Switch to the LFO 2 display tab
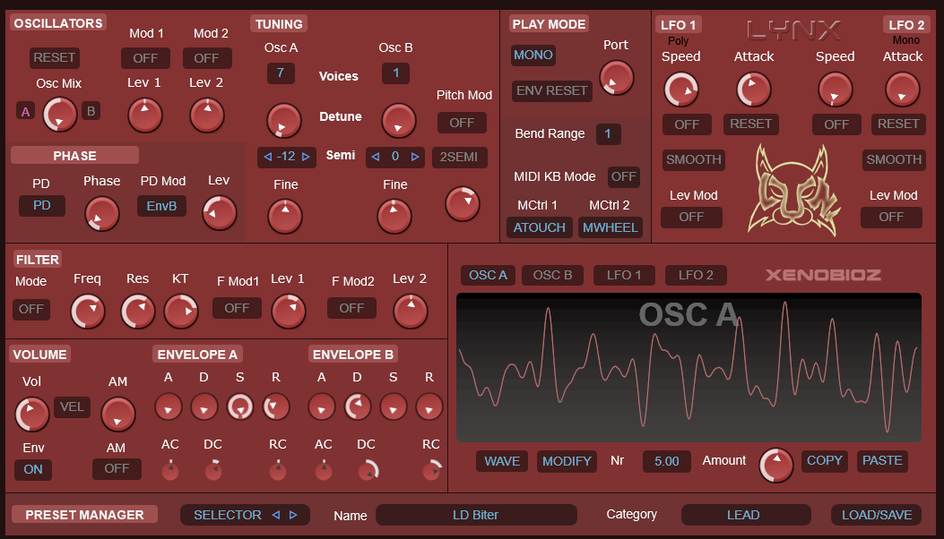Image resolution: width=944 pixels, height=539 pixels. (696, 276)
